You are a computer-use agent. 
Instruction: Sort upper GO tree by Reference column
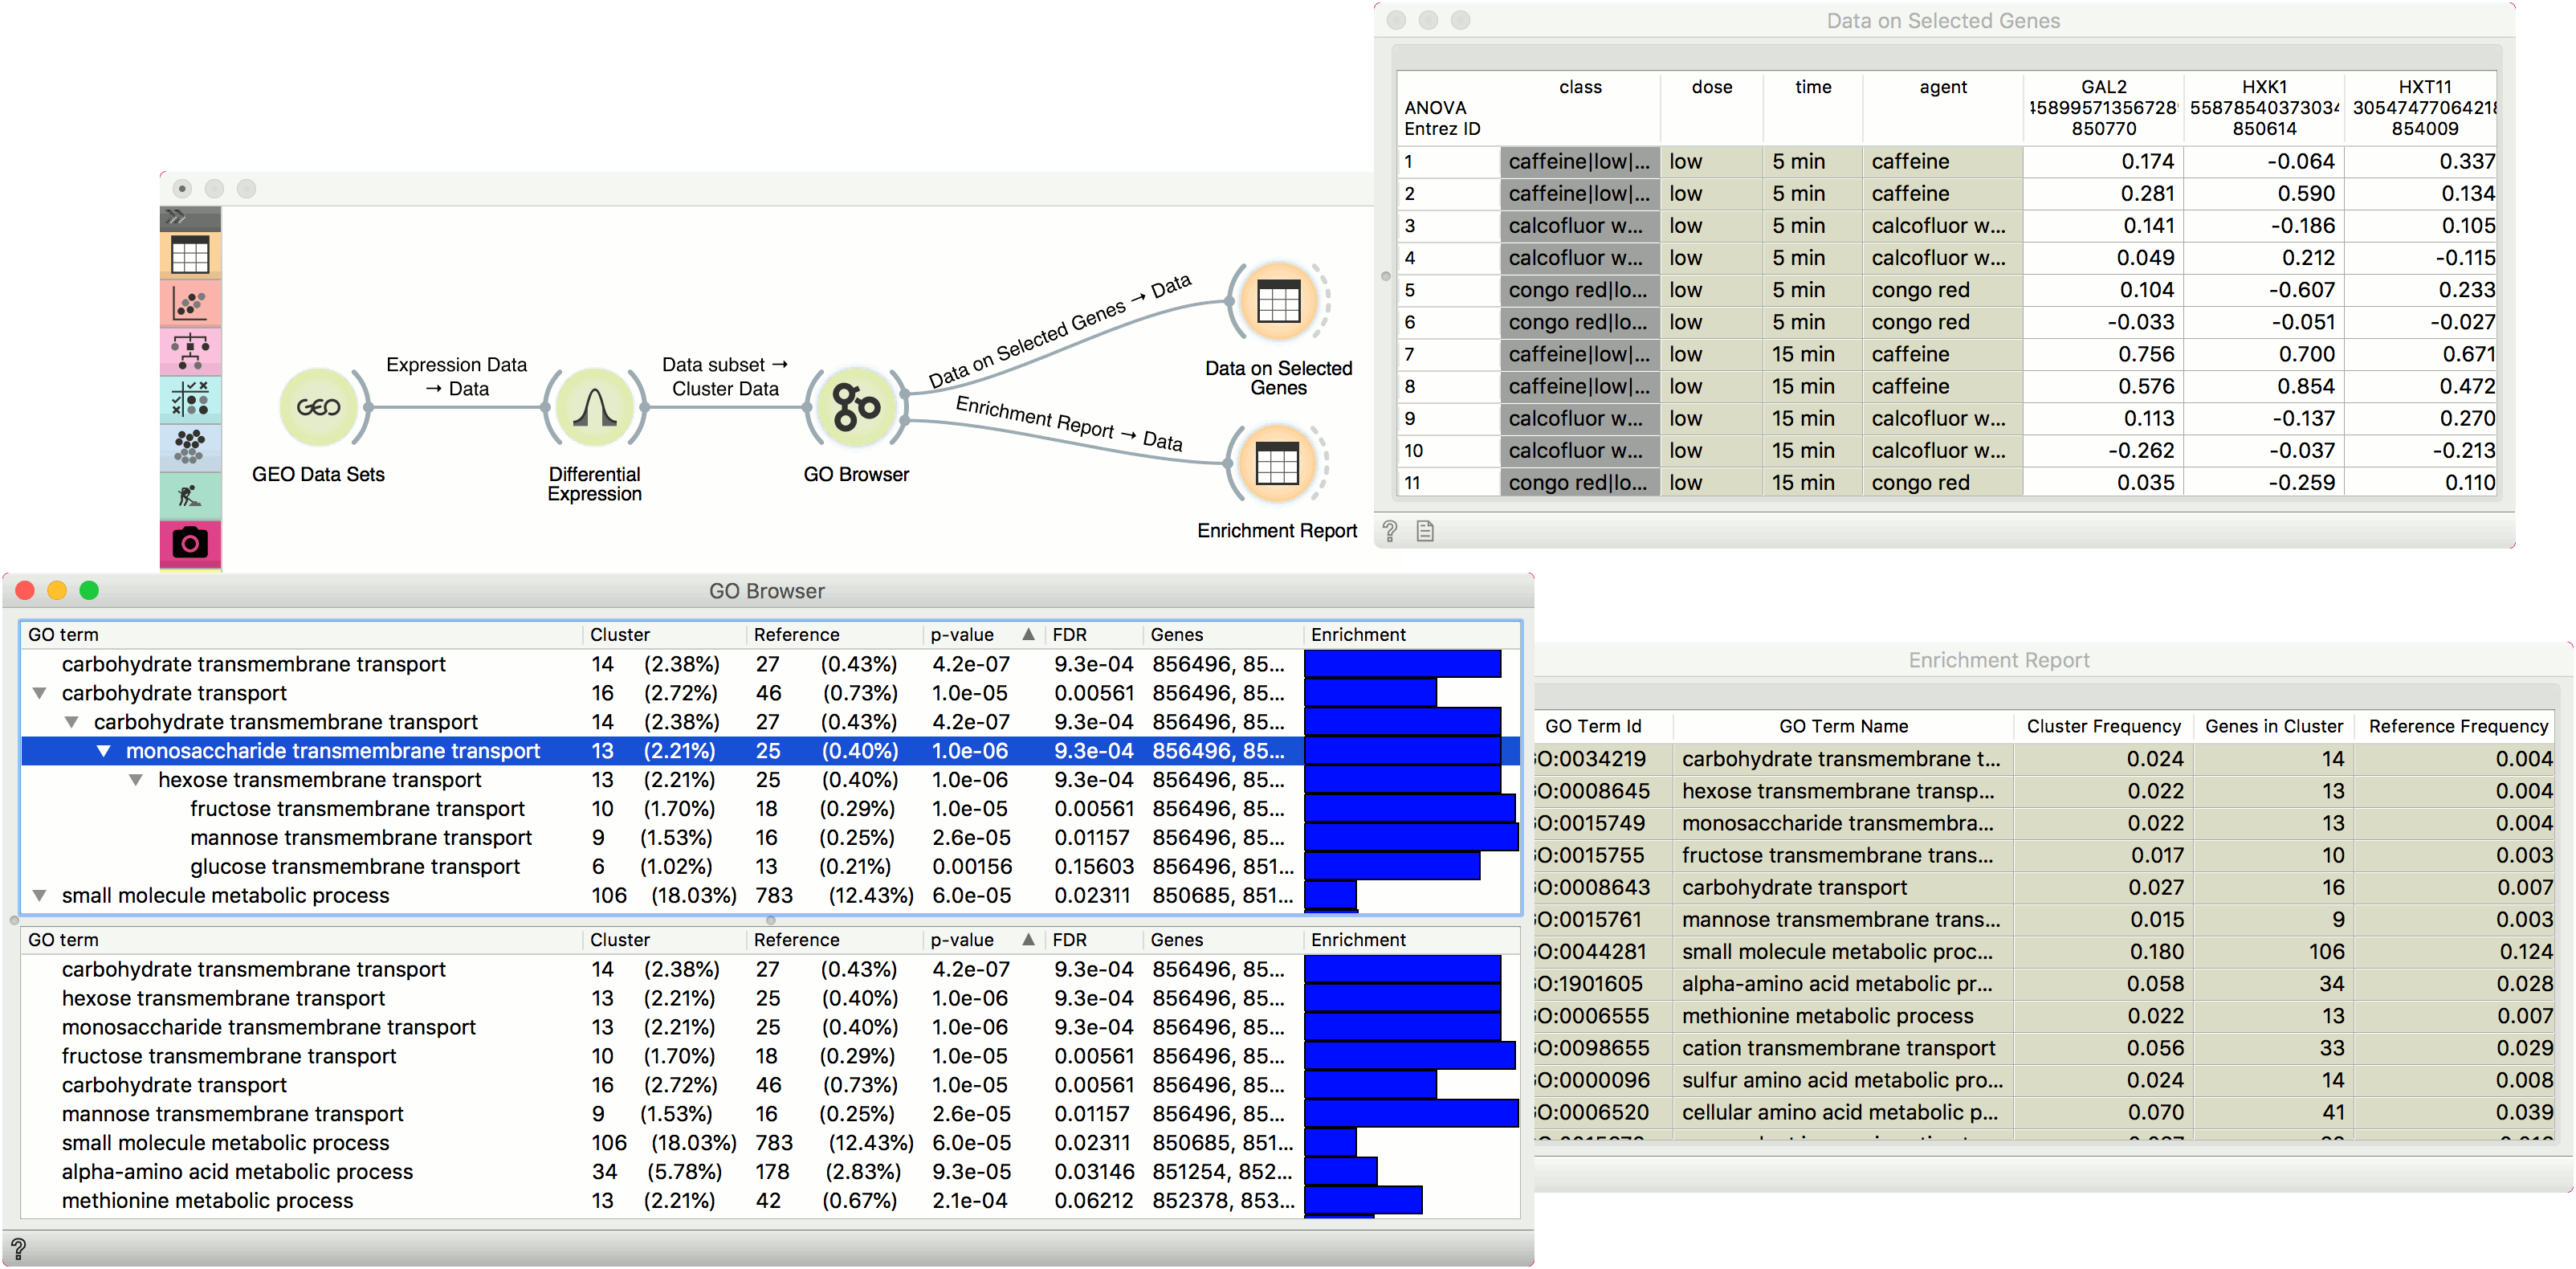pos(834,635)
